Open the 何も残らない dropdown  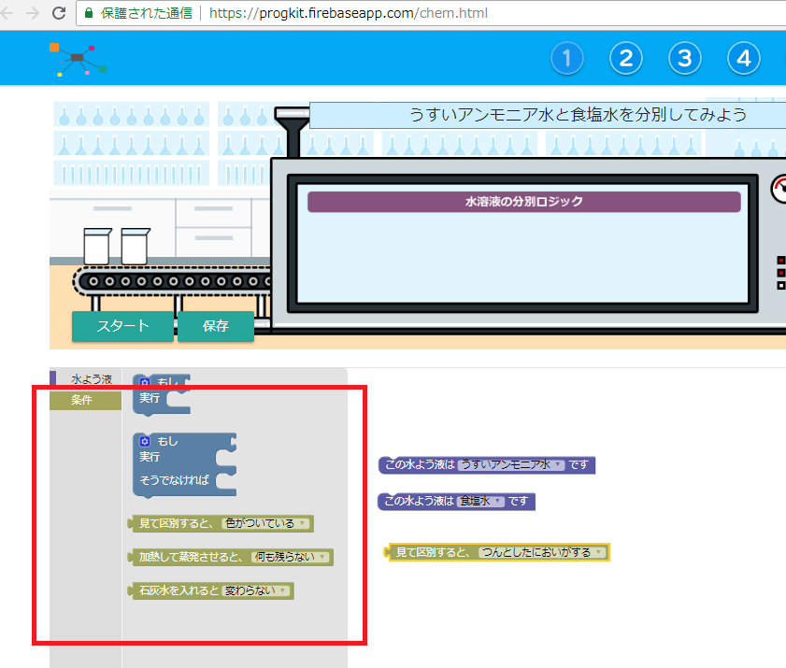click(290, 557)
